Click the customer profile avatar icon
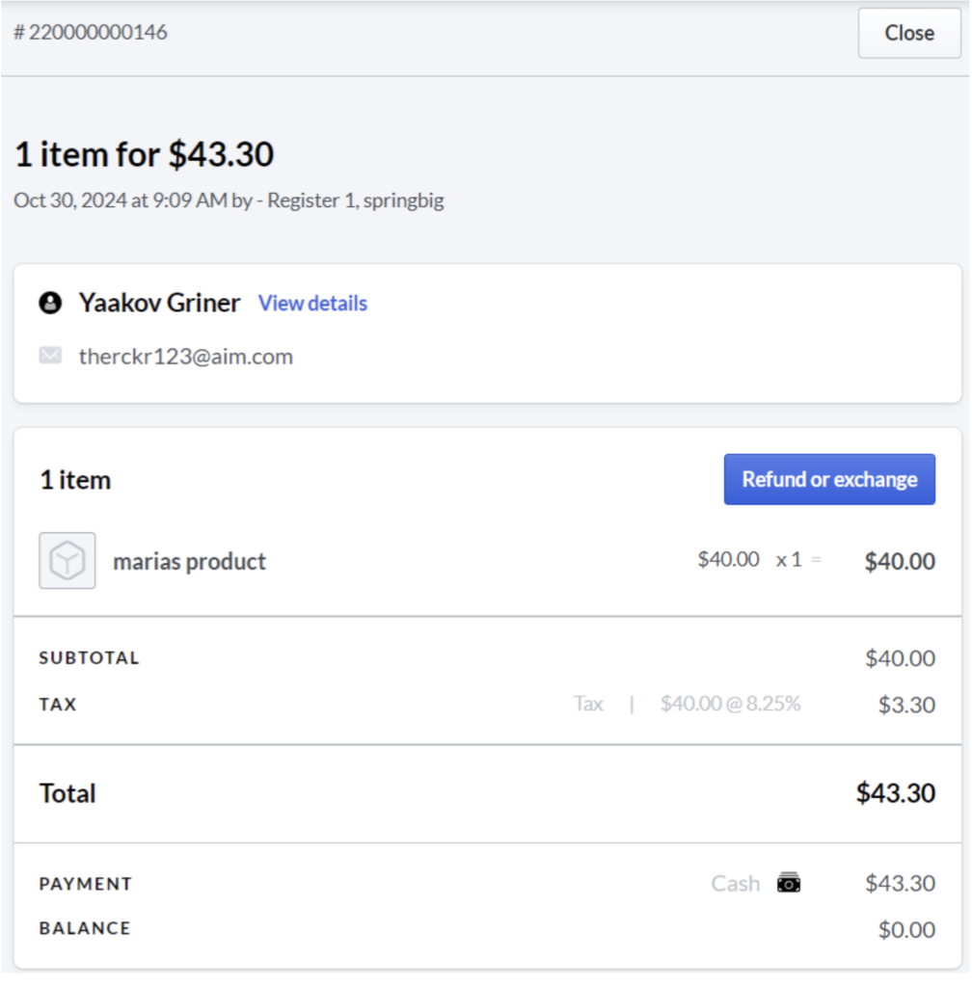 (50, 303)
